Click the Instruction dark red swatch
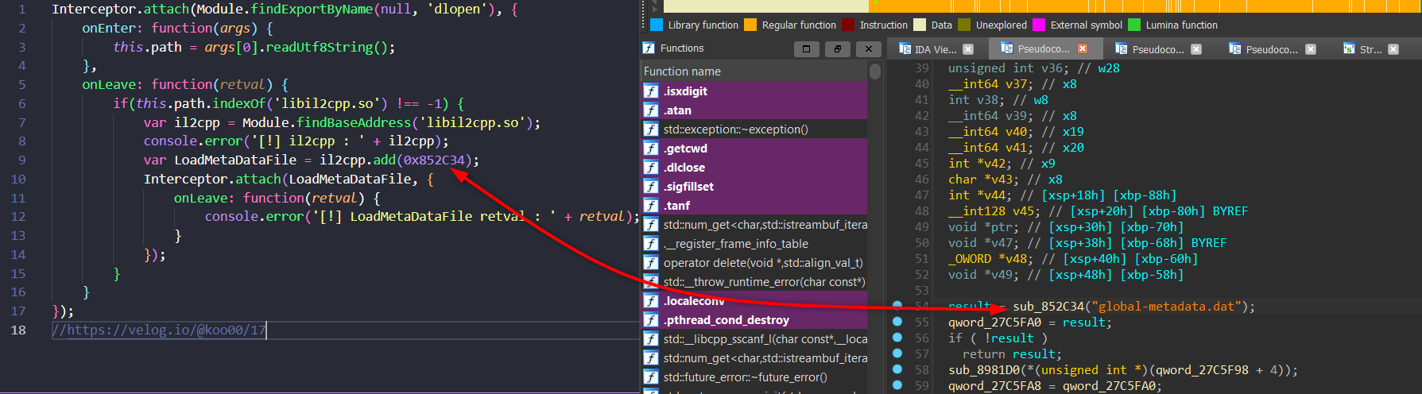 [x=848, y=25]
